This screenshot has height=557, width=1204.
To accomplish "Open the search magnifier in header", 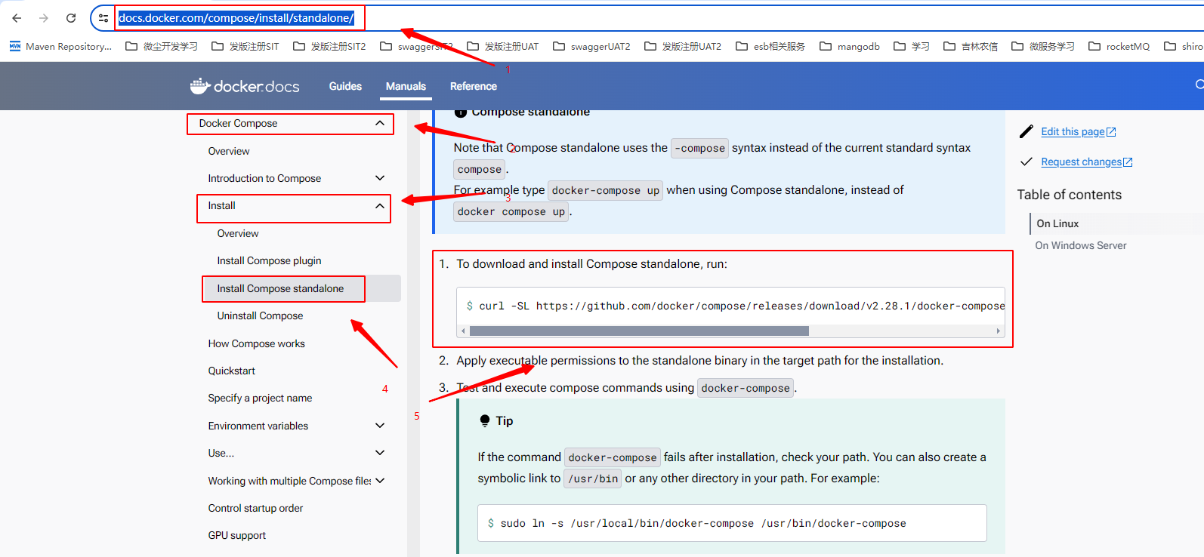I will point(1199,85).
